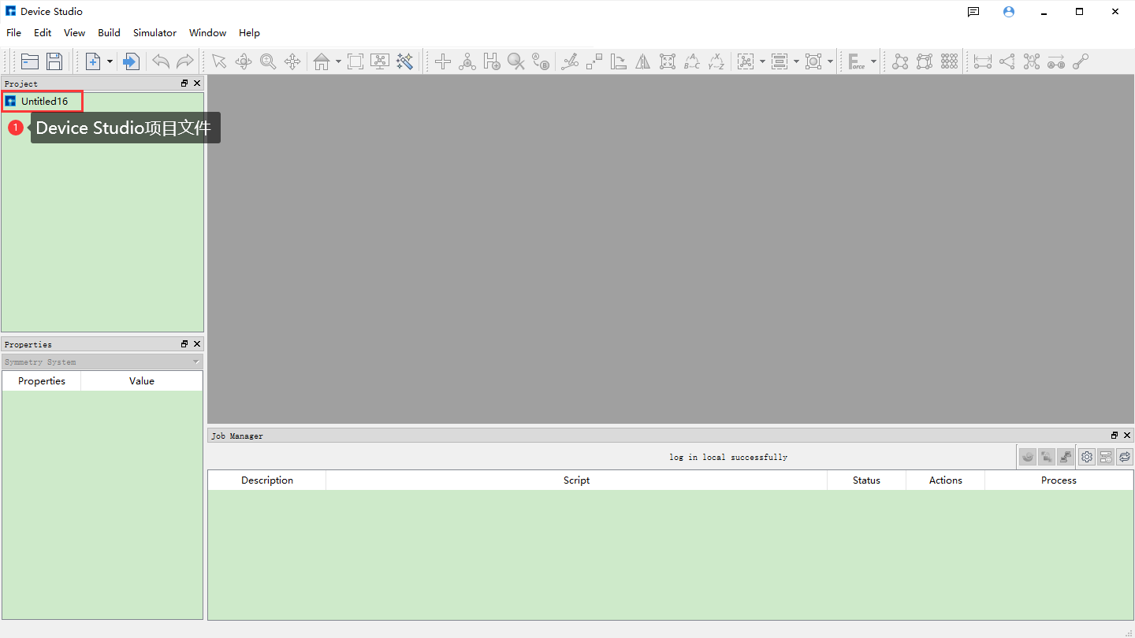
Task: Open the Build menu
Action: (x=109, y=33)
